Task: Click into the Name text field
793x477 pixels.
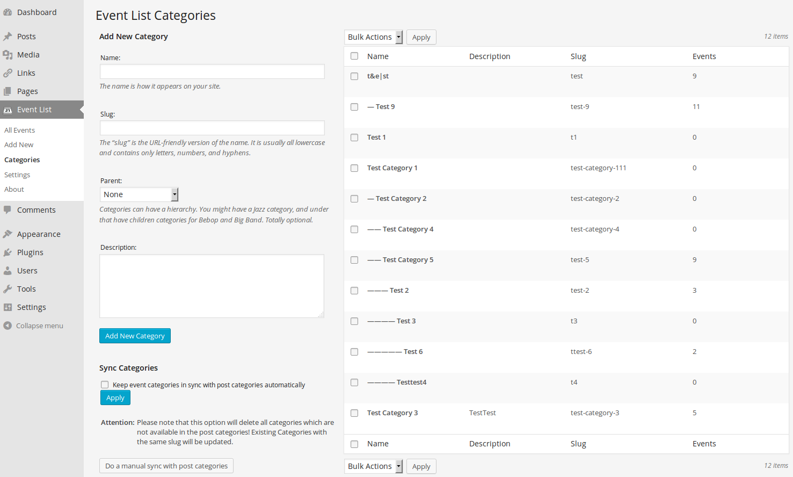Action: [212, 71]
